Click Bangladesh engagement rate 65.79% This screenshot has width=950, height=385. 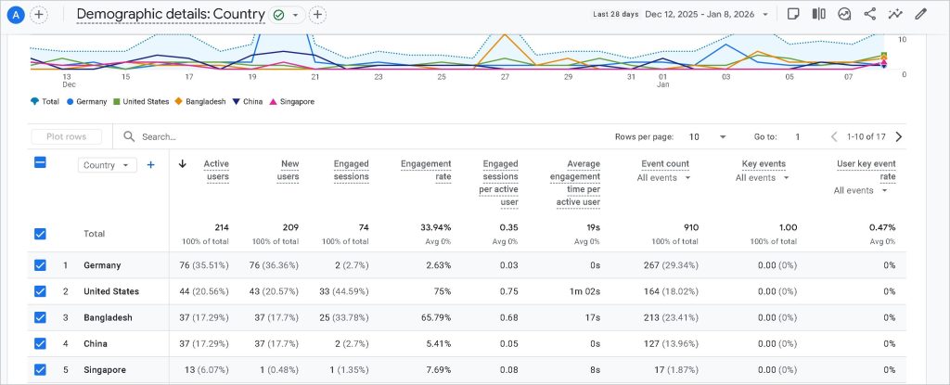coord(436,317)
